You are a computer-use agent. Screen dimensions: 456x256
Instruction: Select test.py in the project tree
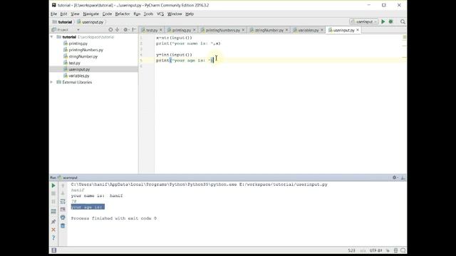point(74,63)
